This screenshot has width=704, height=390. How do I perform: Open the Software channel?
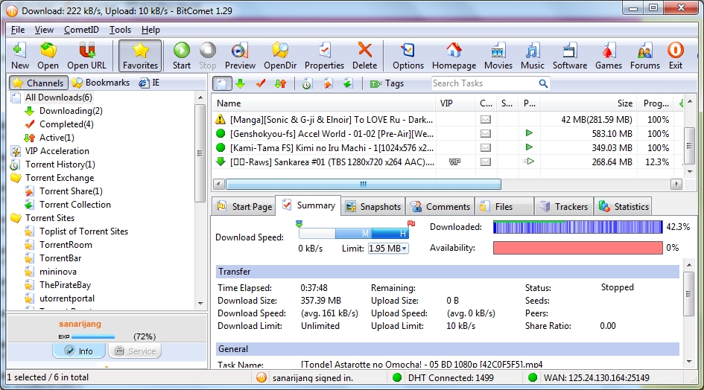(x=570, y=56)
